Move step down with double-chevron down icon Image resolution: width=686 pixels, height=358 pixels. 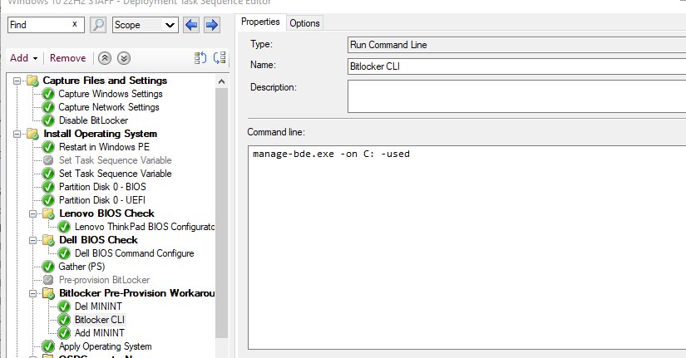124,58
